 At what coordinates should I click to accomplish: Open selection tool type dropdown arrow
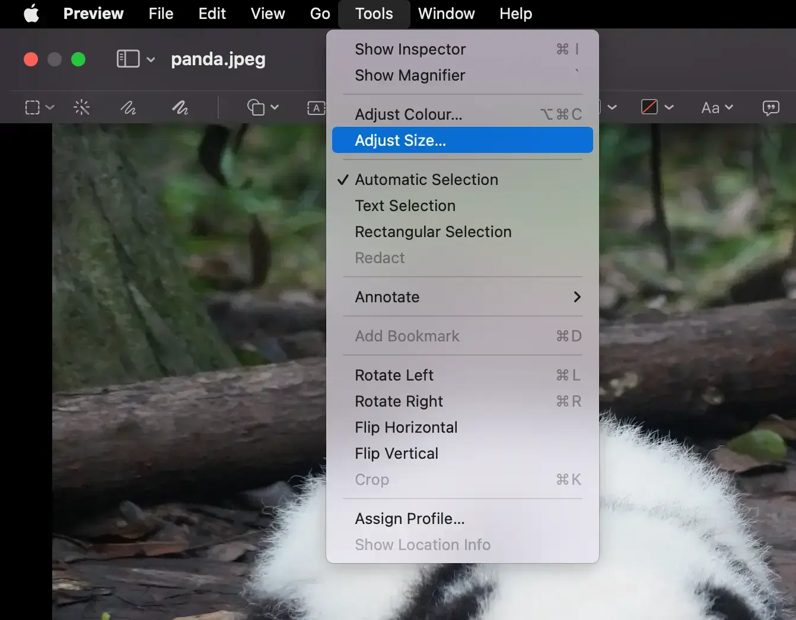[50, 107]
